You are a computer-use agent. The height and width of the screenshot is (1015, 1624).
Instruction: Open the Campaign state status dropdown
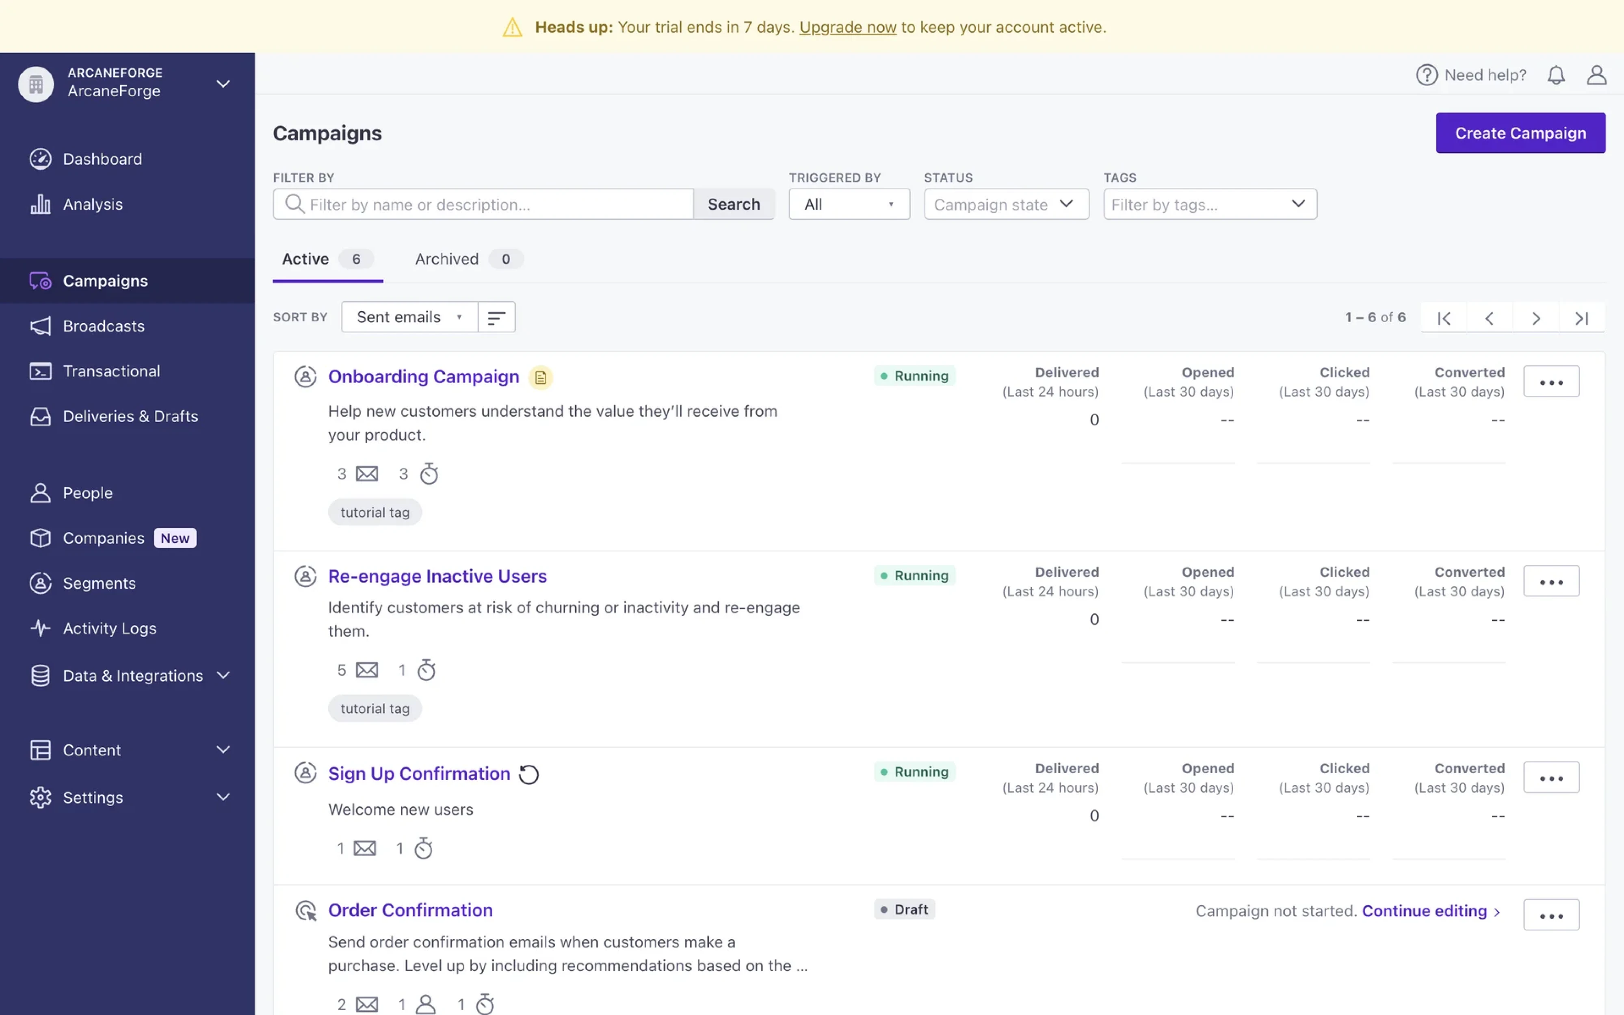(1006, 204)
